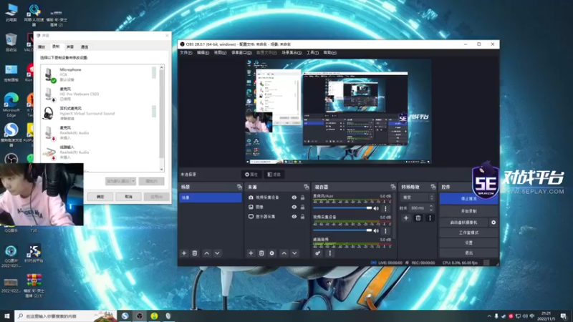Toggle the lock on the 显示器采集 source

click(x=302, y=217)
